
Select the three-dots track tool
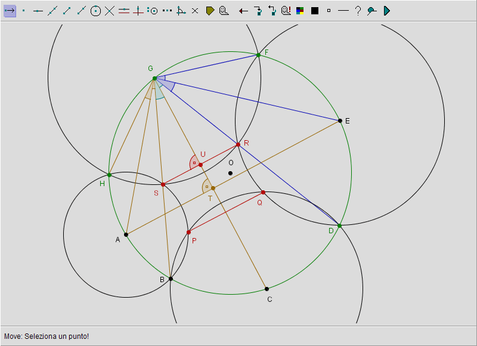pos(167,11)
